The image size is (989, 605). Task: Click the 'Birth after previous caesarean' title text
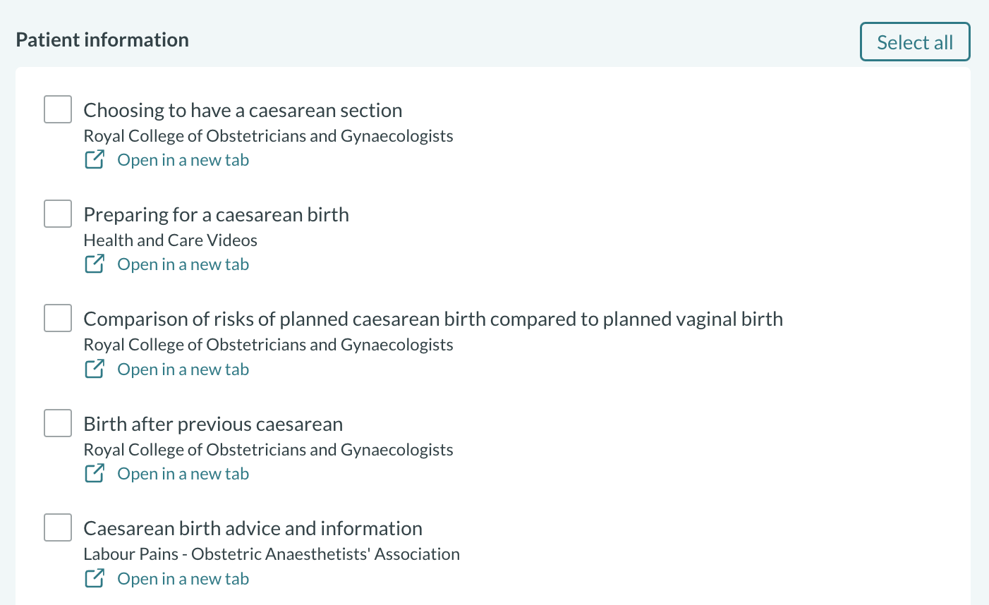(x=213, y=424)
